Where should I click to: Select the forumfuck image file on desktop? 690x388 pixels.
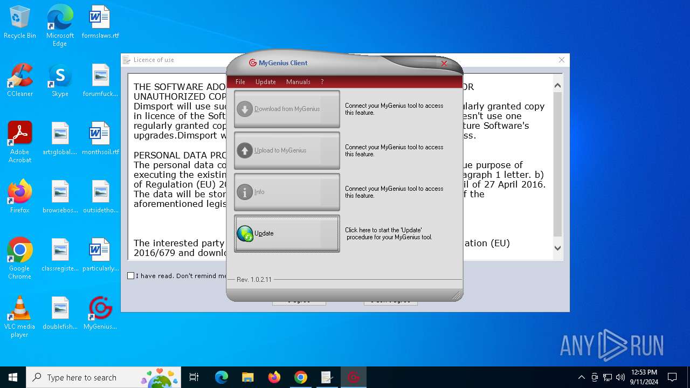pyautogui.click(x=100, y=81)
